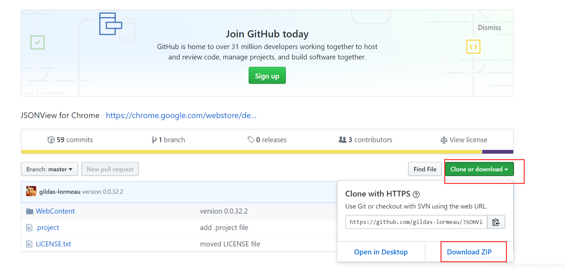568x271 pixels.
Task: Click the Find File button
Action: pos(425,169)
